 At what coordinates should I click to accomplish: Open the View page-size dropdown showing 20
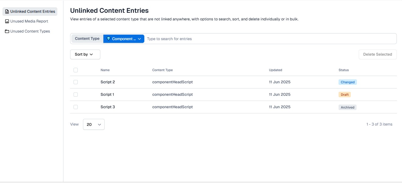coord(93,124)
